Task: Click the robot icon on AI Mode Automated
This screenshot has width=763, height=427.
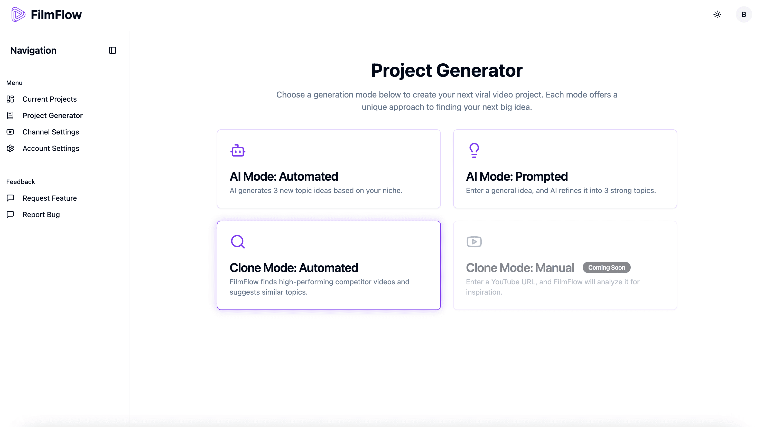Action: click(238, 150)
